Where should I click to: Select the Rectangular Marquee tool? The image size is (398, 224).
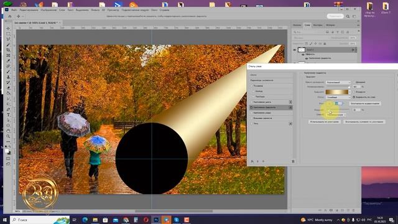(x=8, y=34)
